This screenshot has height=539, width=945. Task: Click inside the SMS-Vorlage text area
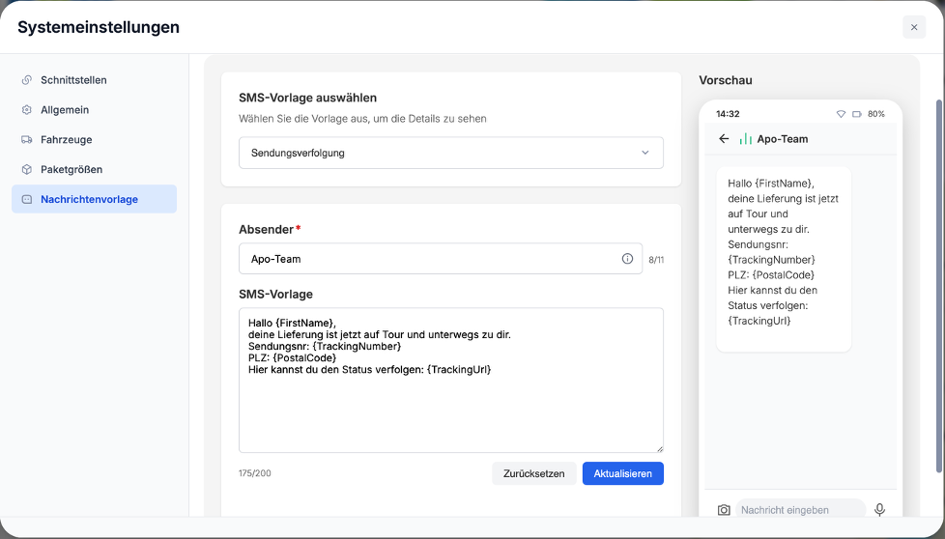point(450,406)
